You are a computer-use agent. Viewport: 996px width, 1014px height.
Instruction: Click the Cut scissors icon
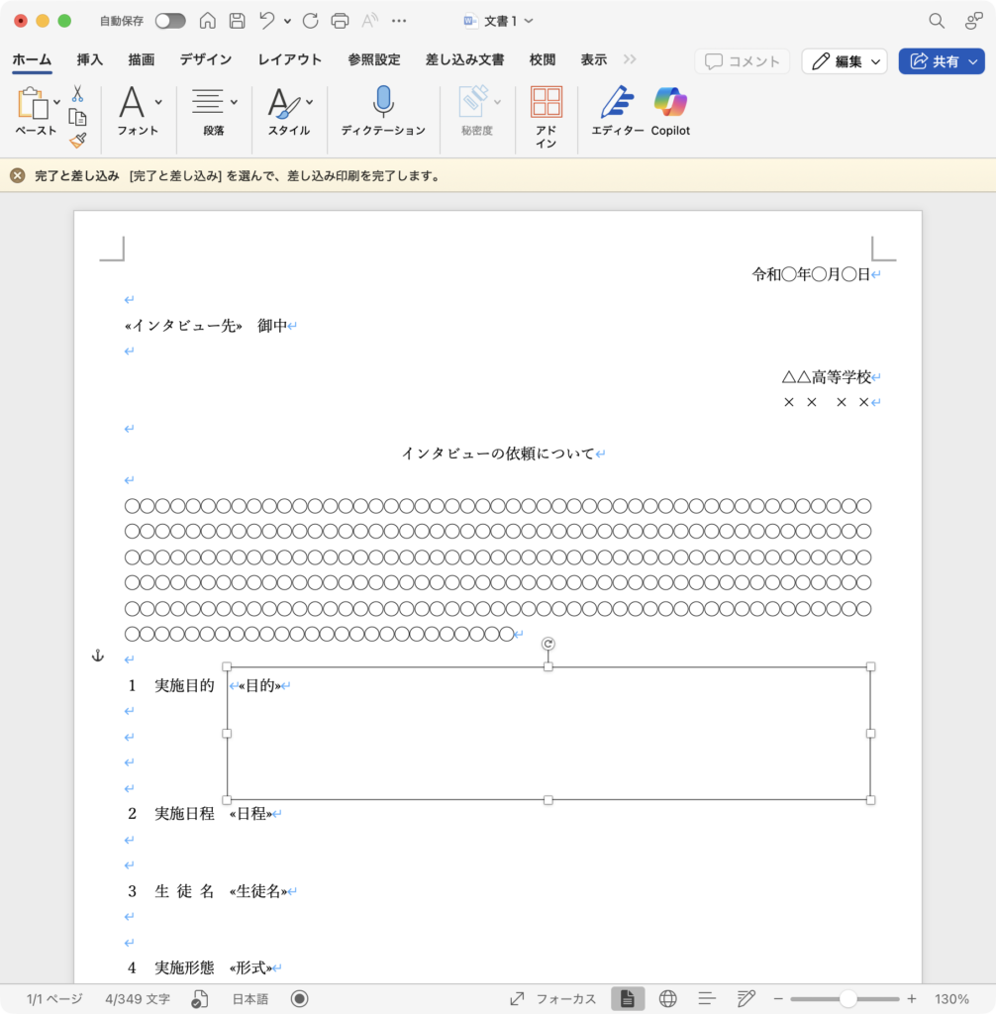click(x=77, y=94)
